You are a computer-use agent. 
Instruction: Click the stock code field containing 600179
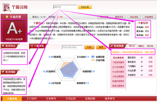[x=65, y=7]
